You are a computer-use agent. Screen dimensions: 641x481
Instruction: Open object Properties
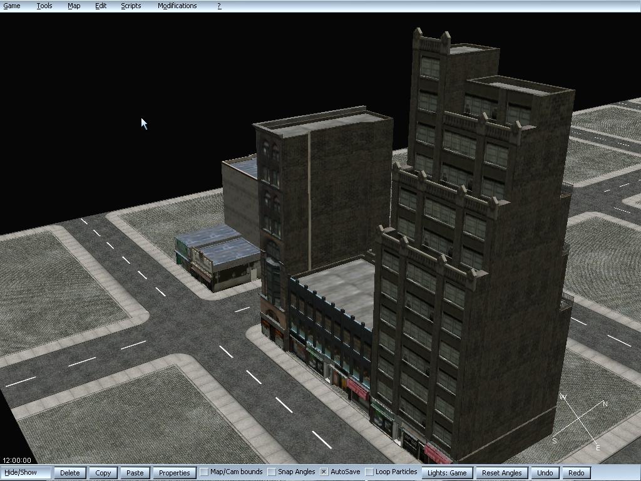174,473
